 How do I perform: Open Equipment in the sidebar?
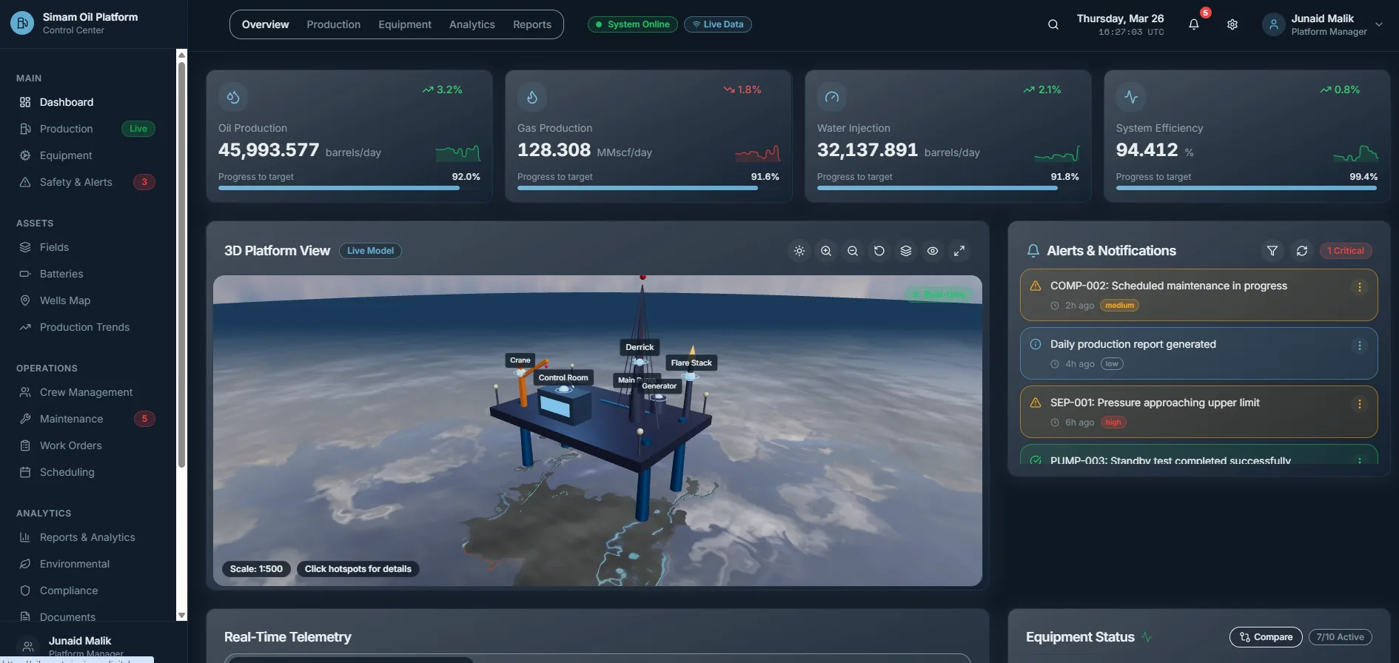89,155
